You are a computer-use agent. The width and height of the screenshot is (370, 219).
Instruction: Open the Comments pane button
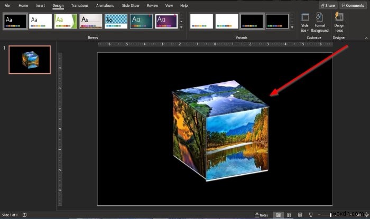tap(353, 5)
